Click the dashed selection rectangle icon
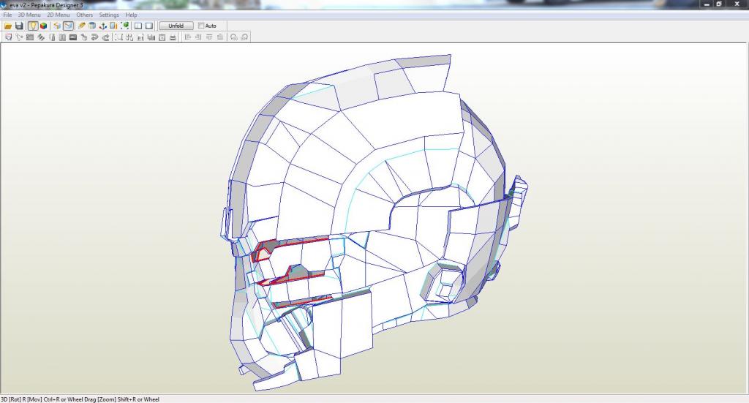This screenshot has width=749, height=403. point(118,37)
